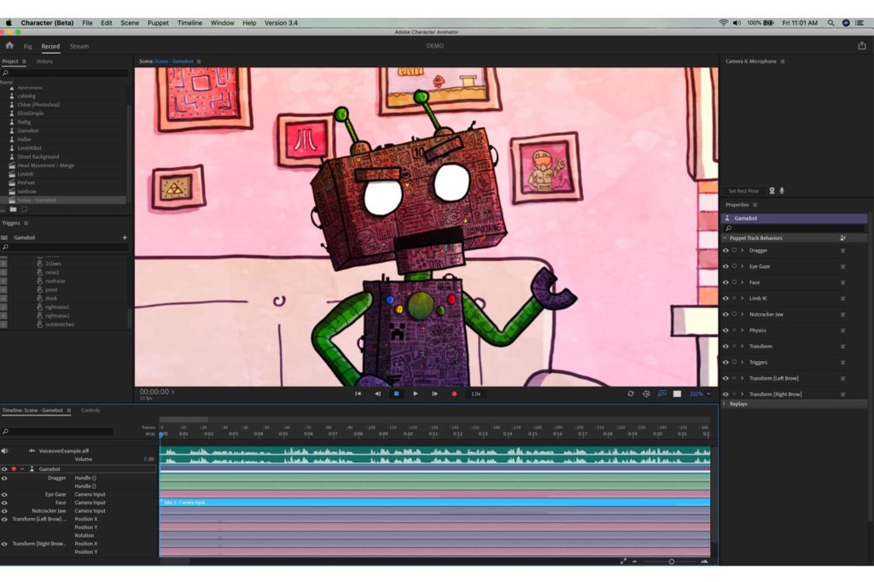Viewport: 874px width, 582px height.
Task: Open the Properties panel menu icon
Action: pos(755,205)
